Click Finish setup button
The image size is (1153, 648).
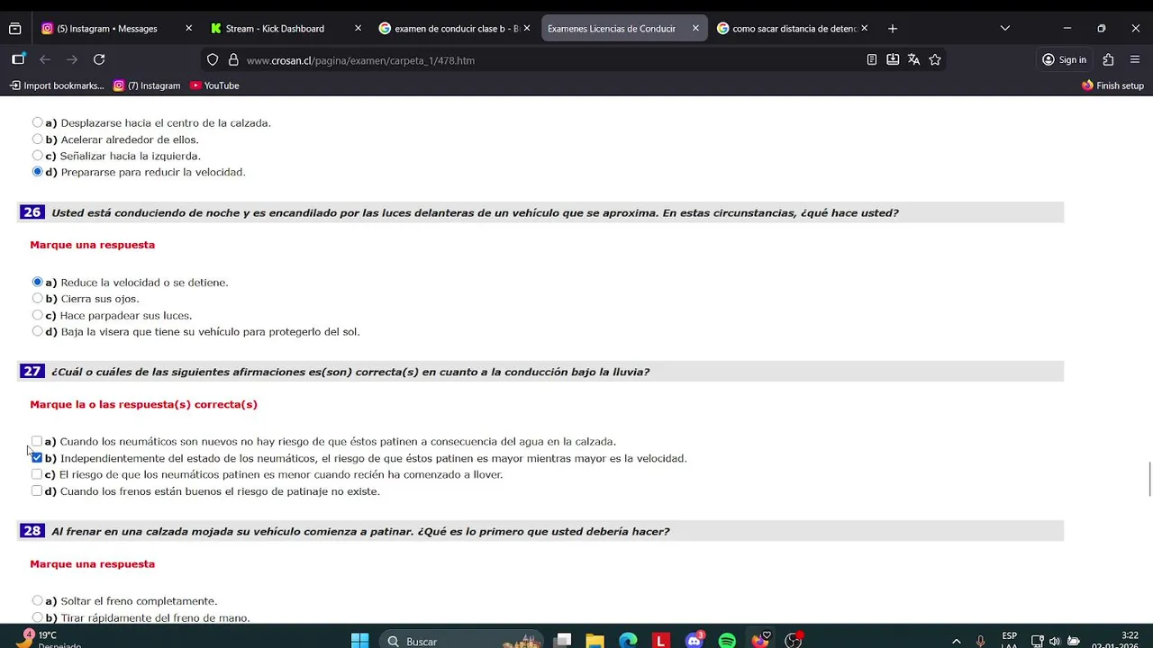click(x=1112, y=85)
